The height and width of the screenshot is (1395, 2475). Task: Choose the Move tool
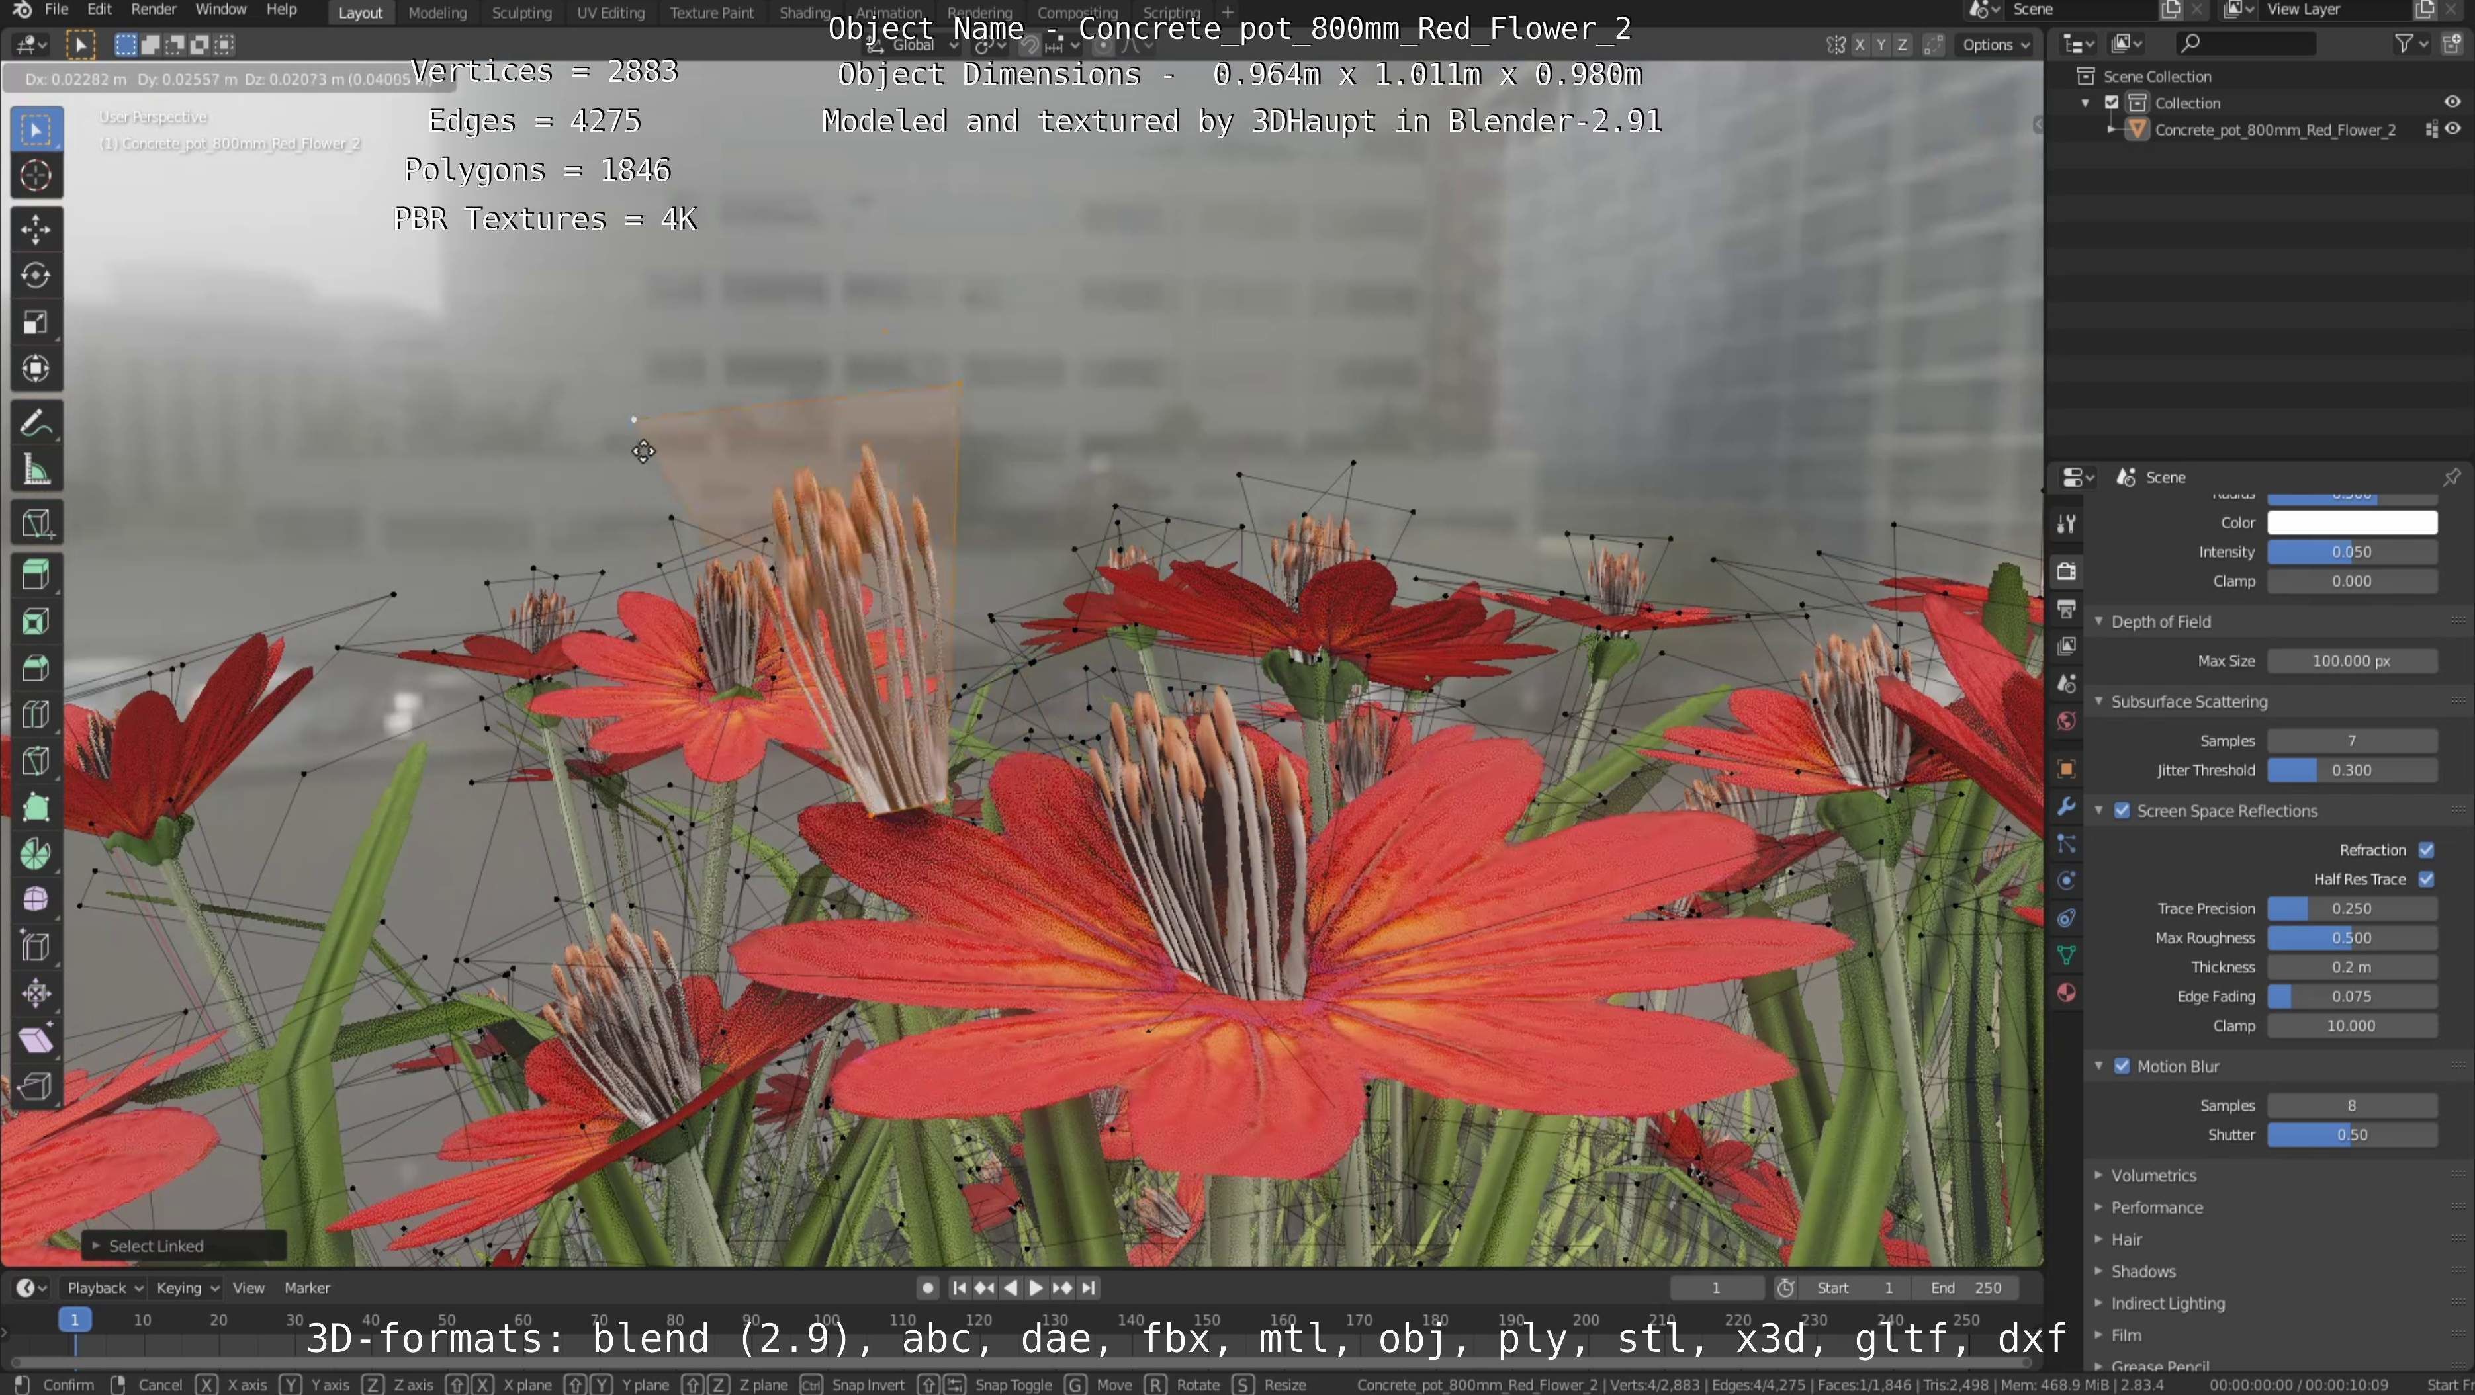(x=36, y=230)
